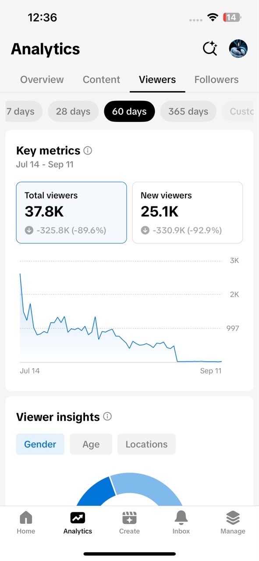Select the 28 days range
The width and height of the screenshot is (259, 561).
tap(73, 111)
